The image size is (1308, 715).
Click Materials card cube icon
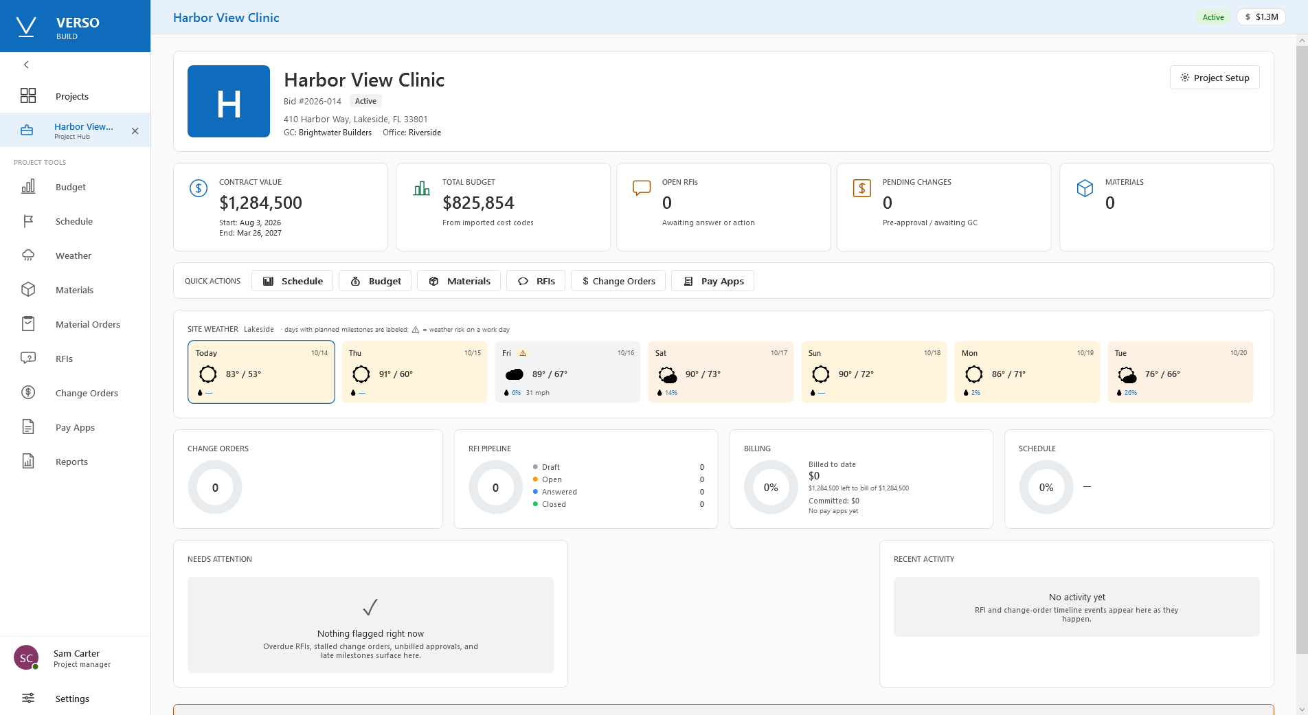(x=1085, y=188)
